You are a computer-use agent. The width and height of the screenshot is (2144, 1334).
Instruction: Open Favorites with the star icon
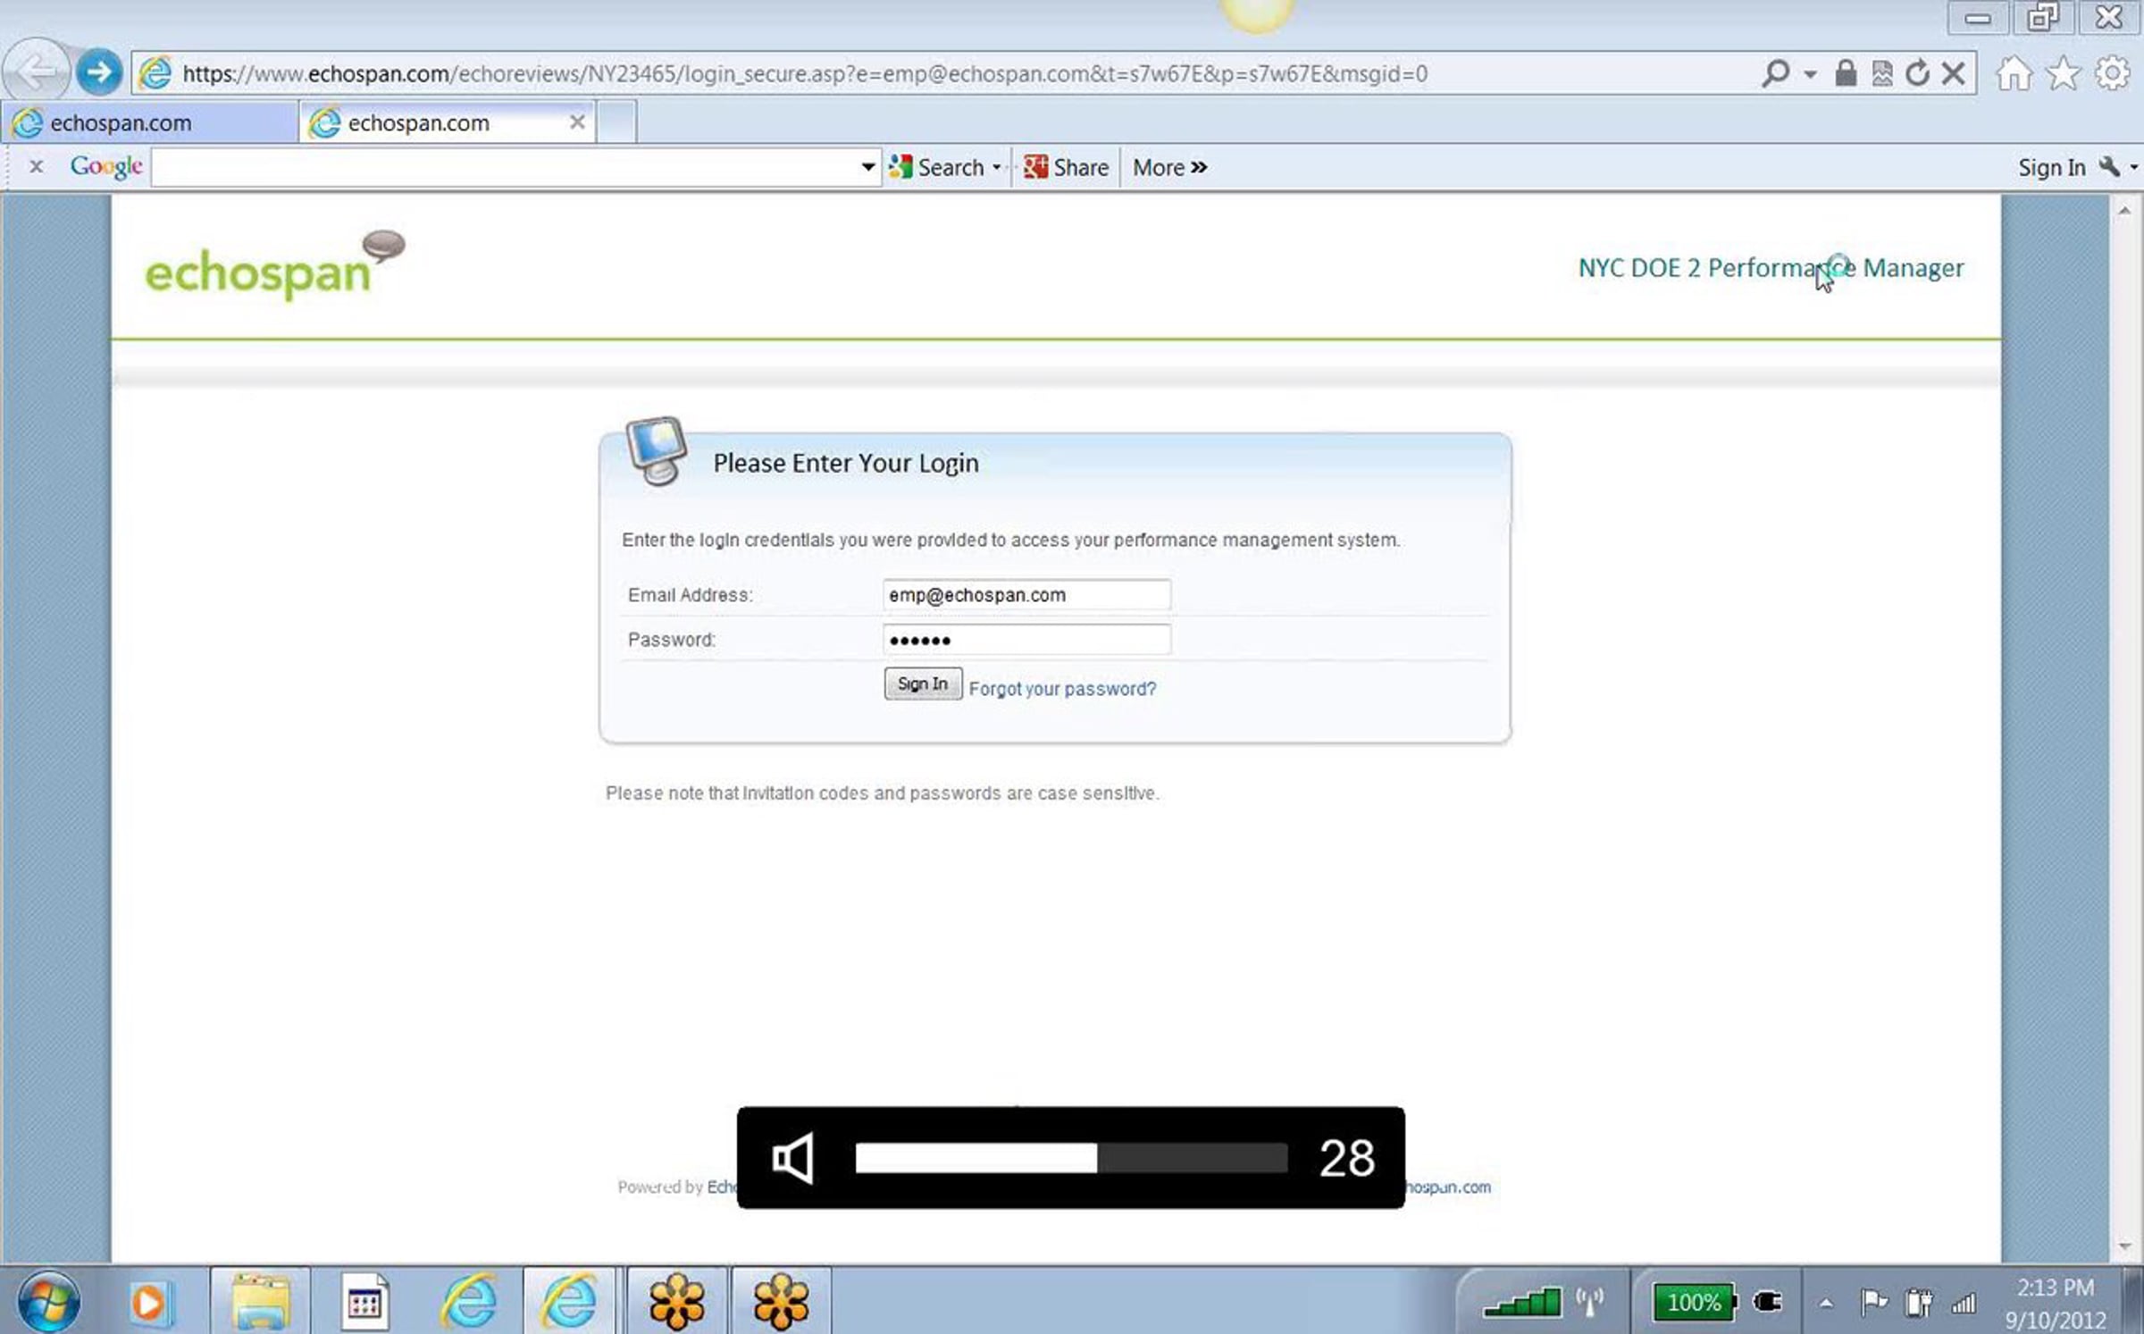(2063, 73)
